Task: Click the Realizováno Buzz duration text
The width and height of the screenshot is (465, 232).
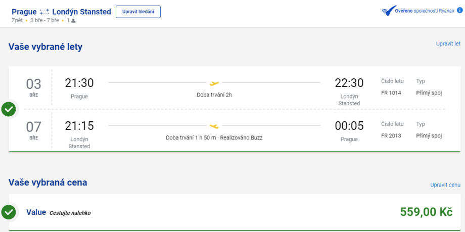Action: click(214, 137)
